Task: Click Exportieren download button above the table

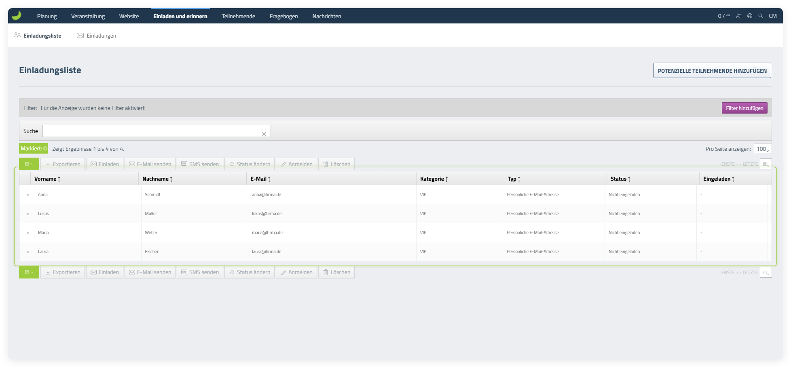Action: pos(63,164)
